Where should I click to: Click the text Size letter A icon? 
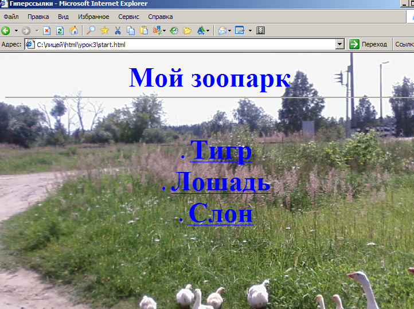(201, 30)
